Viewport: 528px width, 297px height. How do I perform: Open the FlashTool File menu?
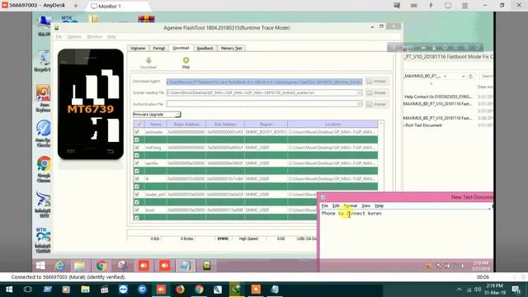59,36
